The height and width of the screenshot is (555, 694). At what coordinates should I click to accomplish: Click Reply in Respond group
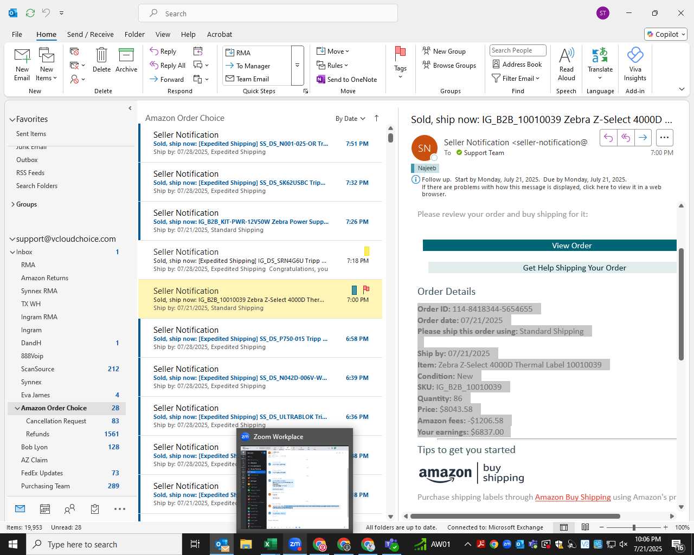click(163, 51)
